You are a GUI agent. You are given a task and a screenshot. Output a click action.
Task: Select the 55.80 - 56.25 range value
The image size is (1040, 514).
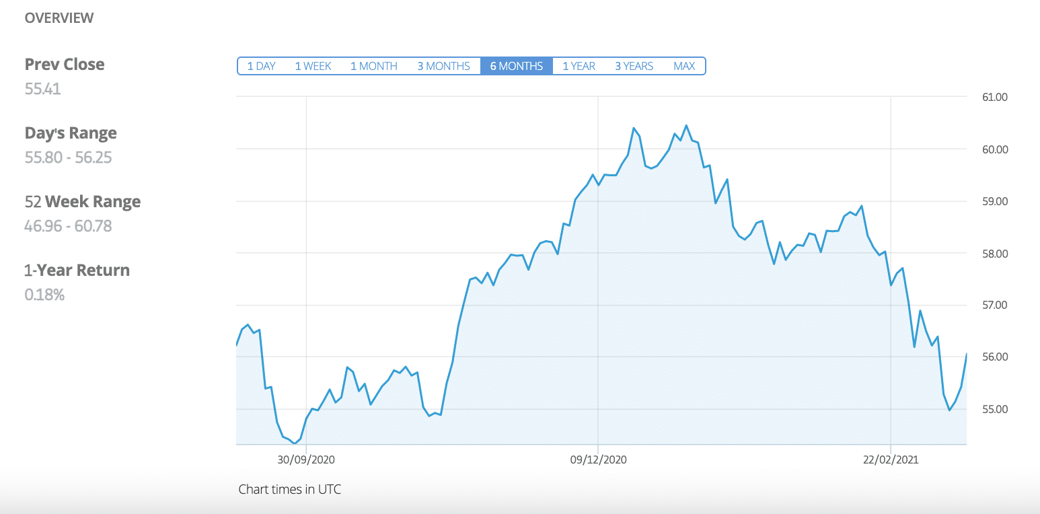[x=68, y=157]
